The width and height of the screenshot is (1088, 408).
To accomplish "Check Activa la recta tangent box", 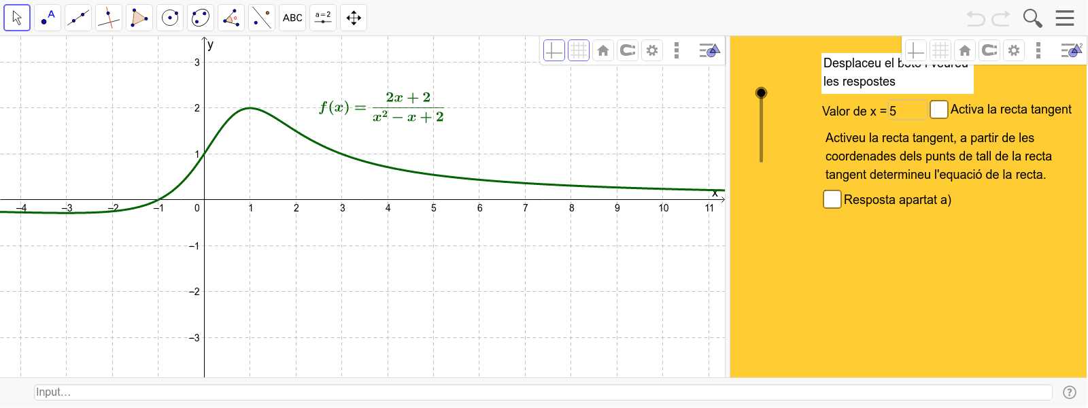I will [939, 109].
